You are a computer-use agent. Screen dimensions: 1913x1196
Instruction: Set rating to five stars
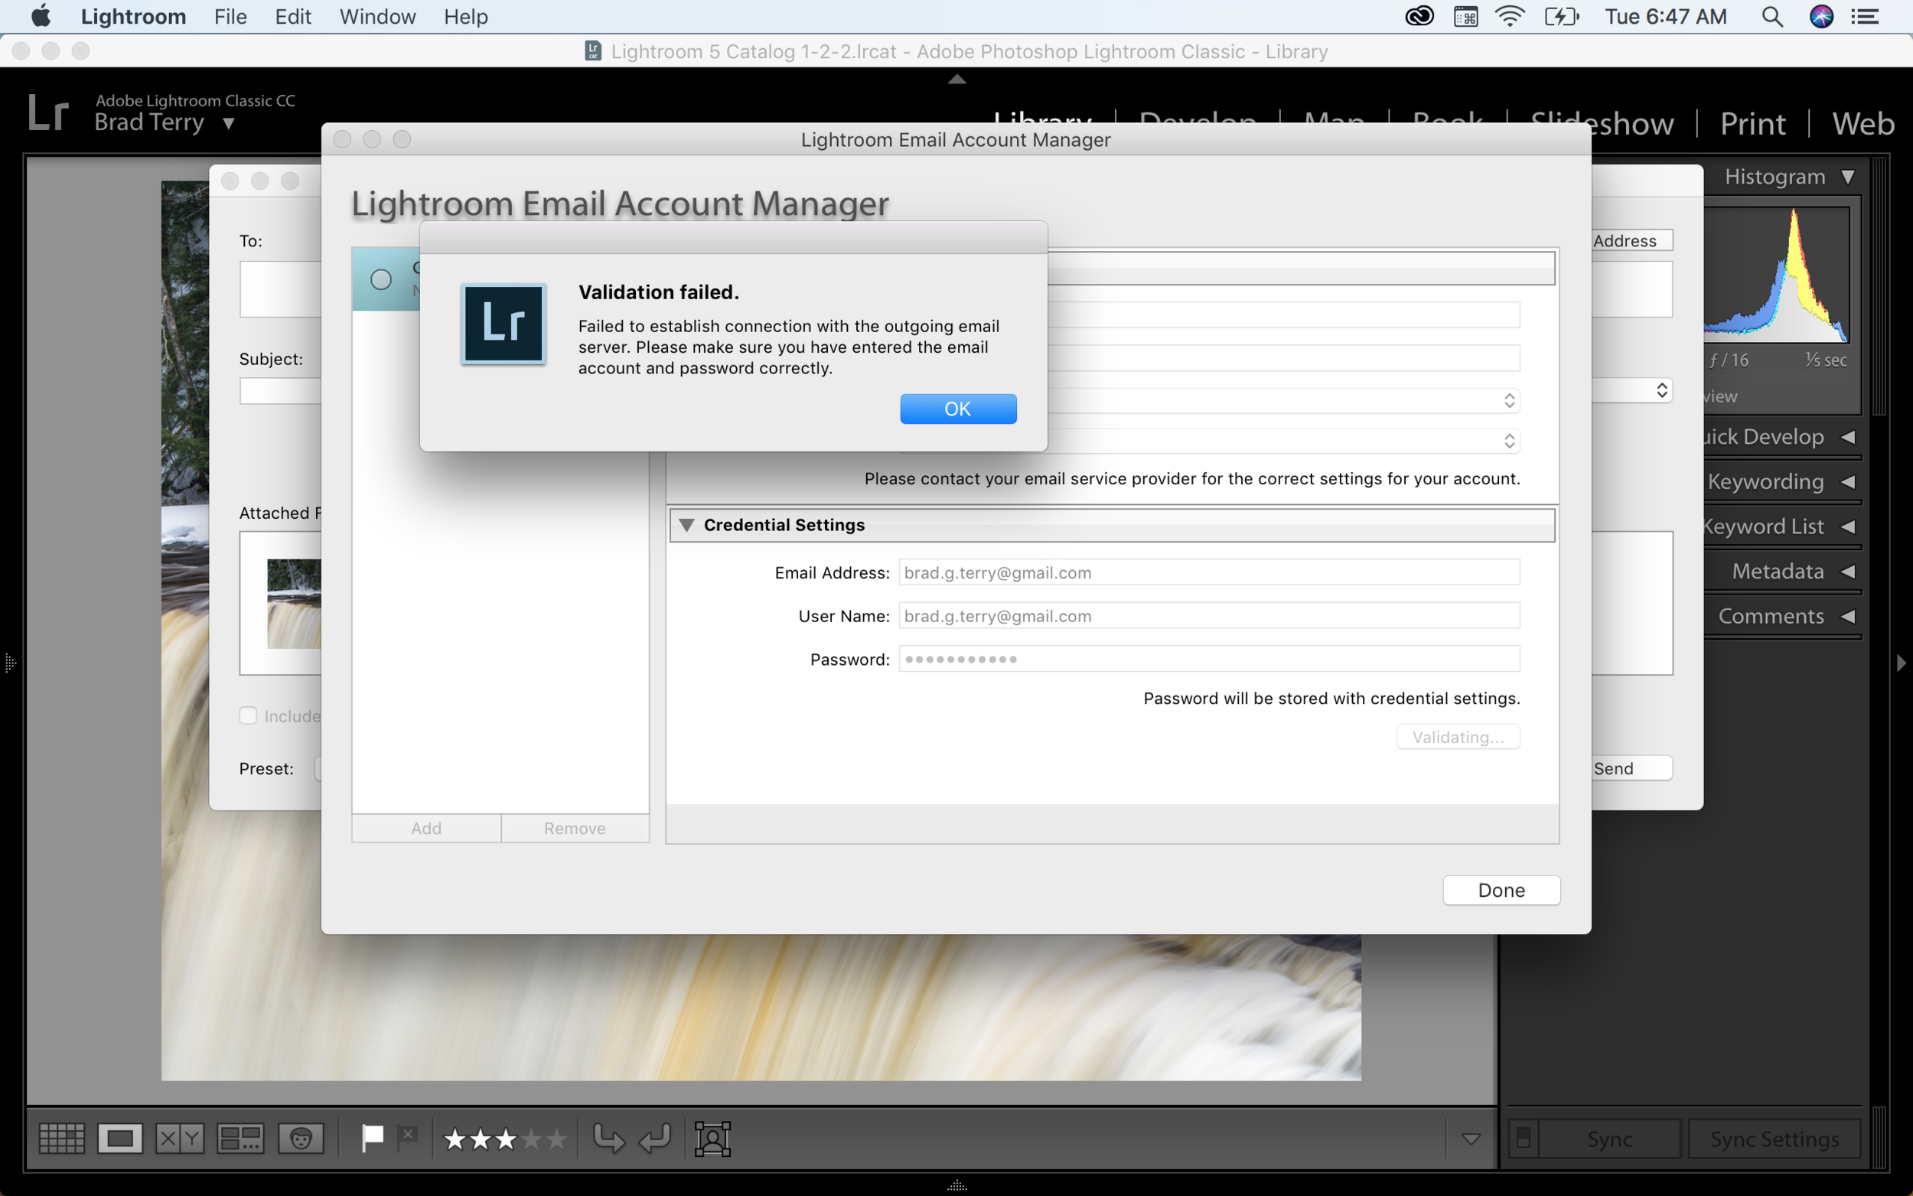click(x=557, y=1140)
